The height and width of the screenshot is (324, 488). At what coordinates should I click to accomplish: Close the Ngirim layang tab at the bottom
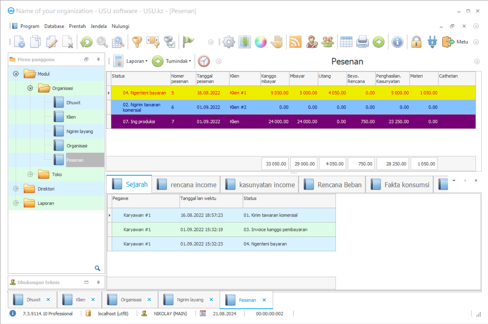coord(211,299)
